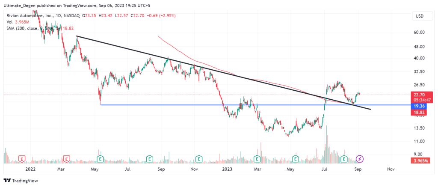
Task: Click the 48.00 price axis label
Action: (420, 46)
